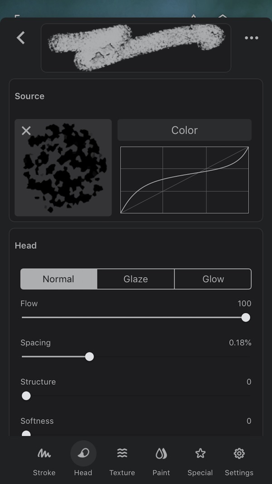Open the three-dot more options menu
This screenshot has height=484, width=272.
point(251,38)
